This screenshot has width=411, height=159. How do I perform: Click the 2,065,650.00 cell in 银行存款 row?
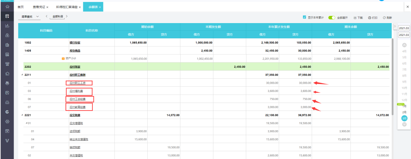pyautogui.click(x=331, y=42)
